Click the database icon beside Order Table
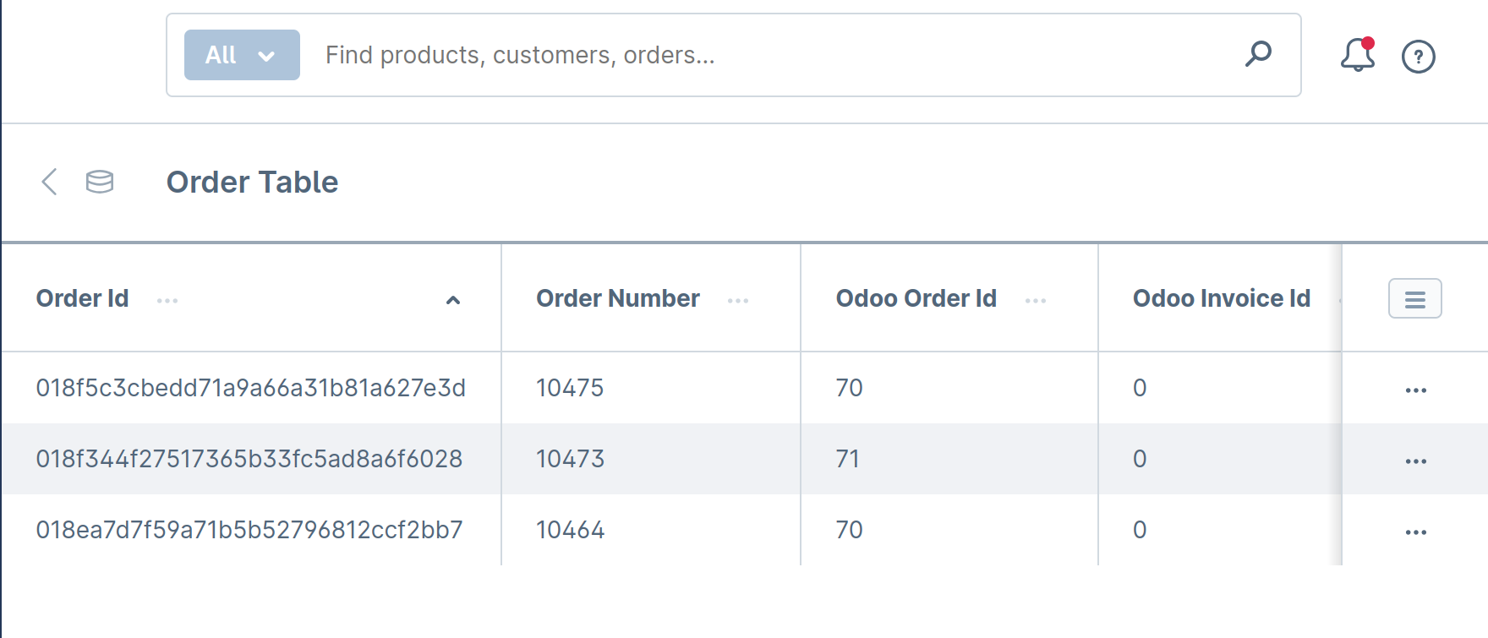The height and width of the screenshot is (638, 1488). point(100,182)
